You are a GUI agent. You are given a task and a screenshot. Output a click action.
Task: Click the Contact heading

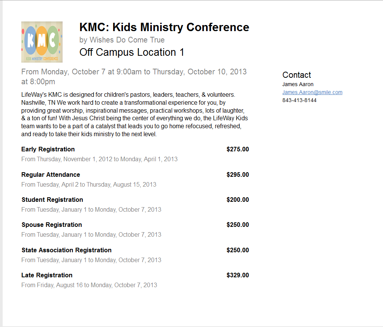296,75
